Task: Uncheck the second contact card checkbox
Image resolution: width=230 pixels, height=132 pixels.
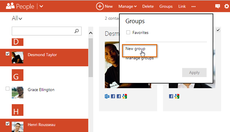Action: [218, 30]
